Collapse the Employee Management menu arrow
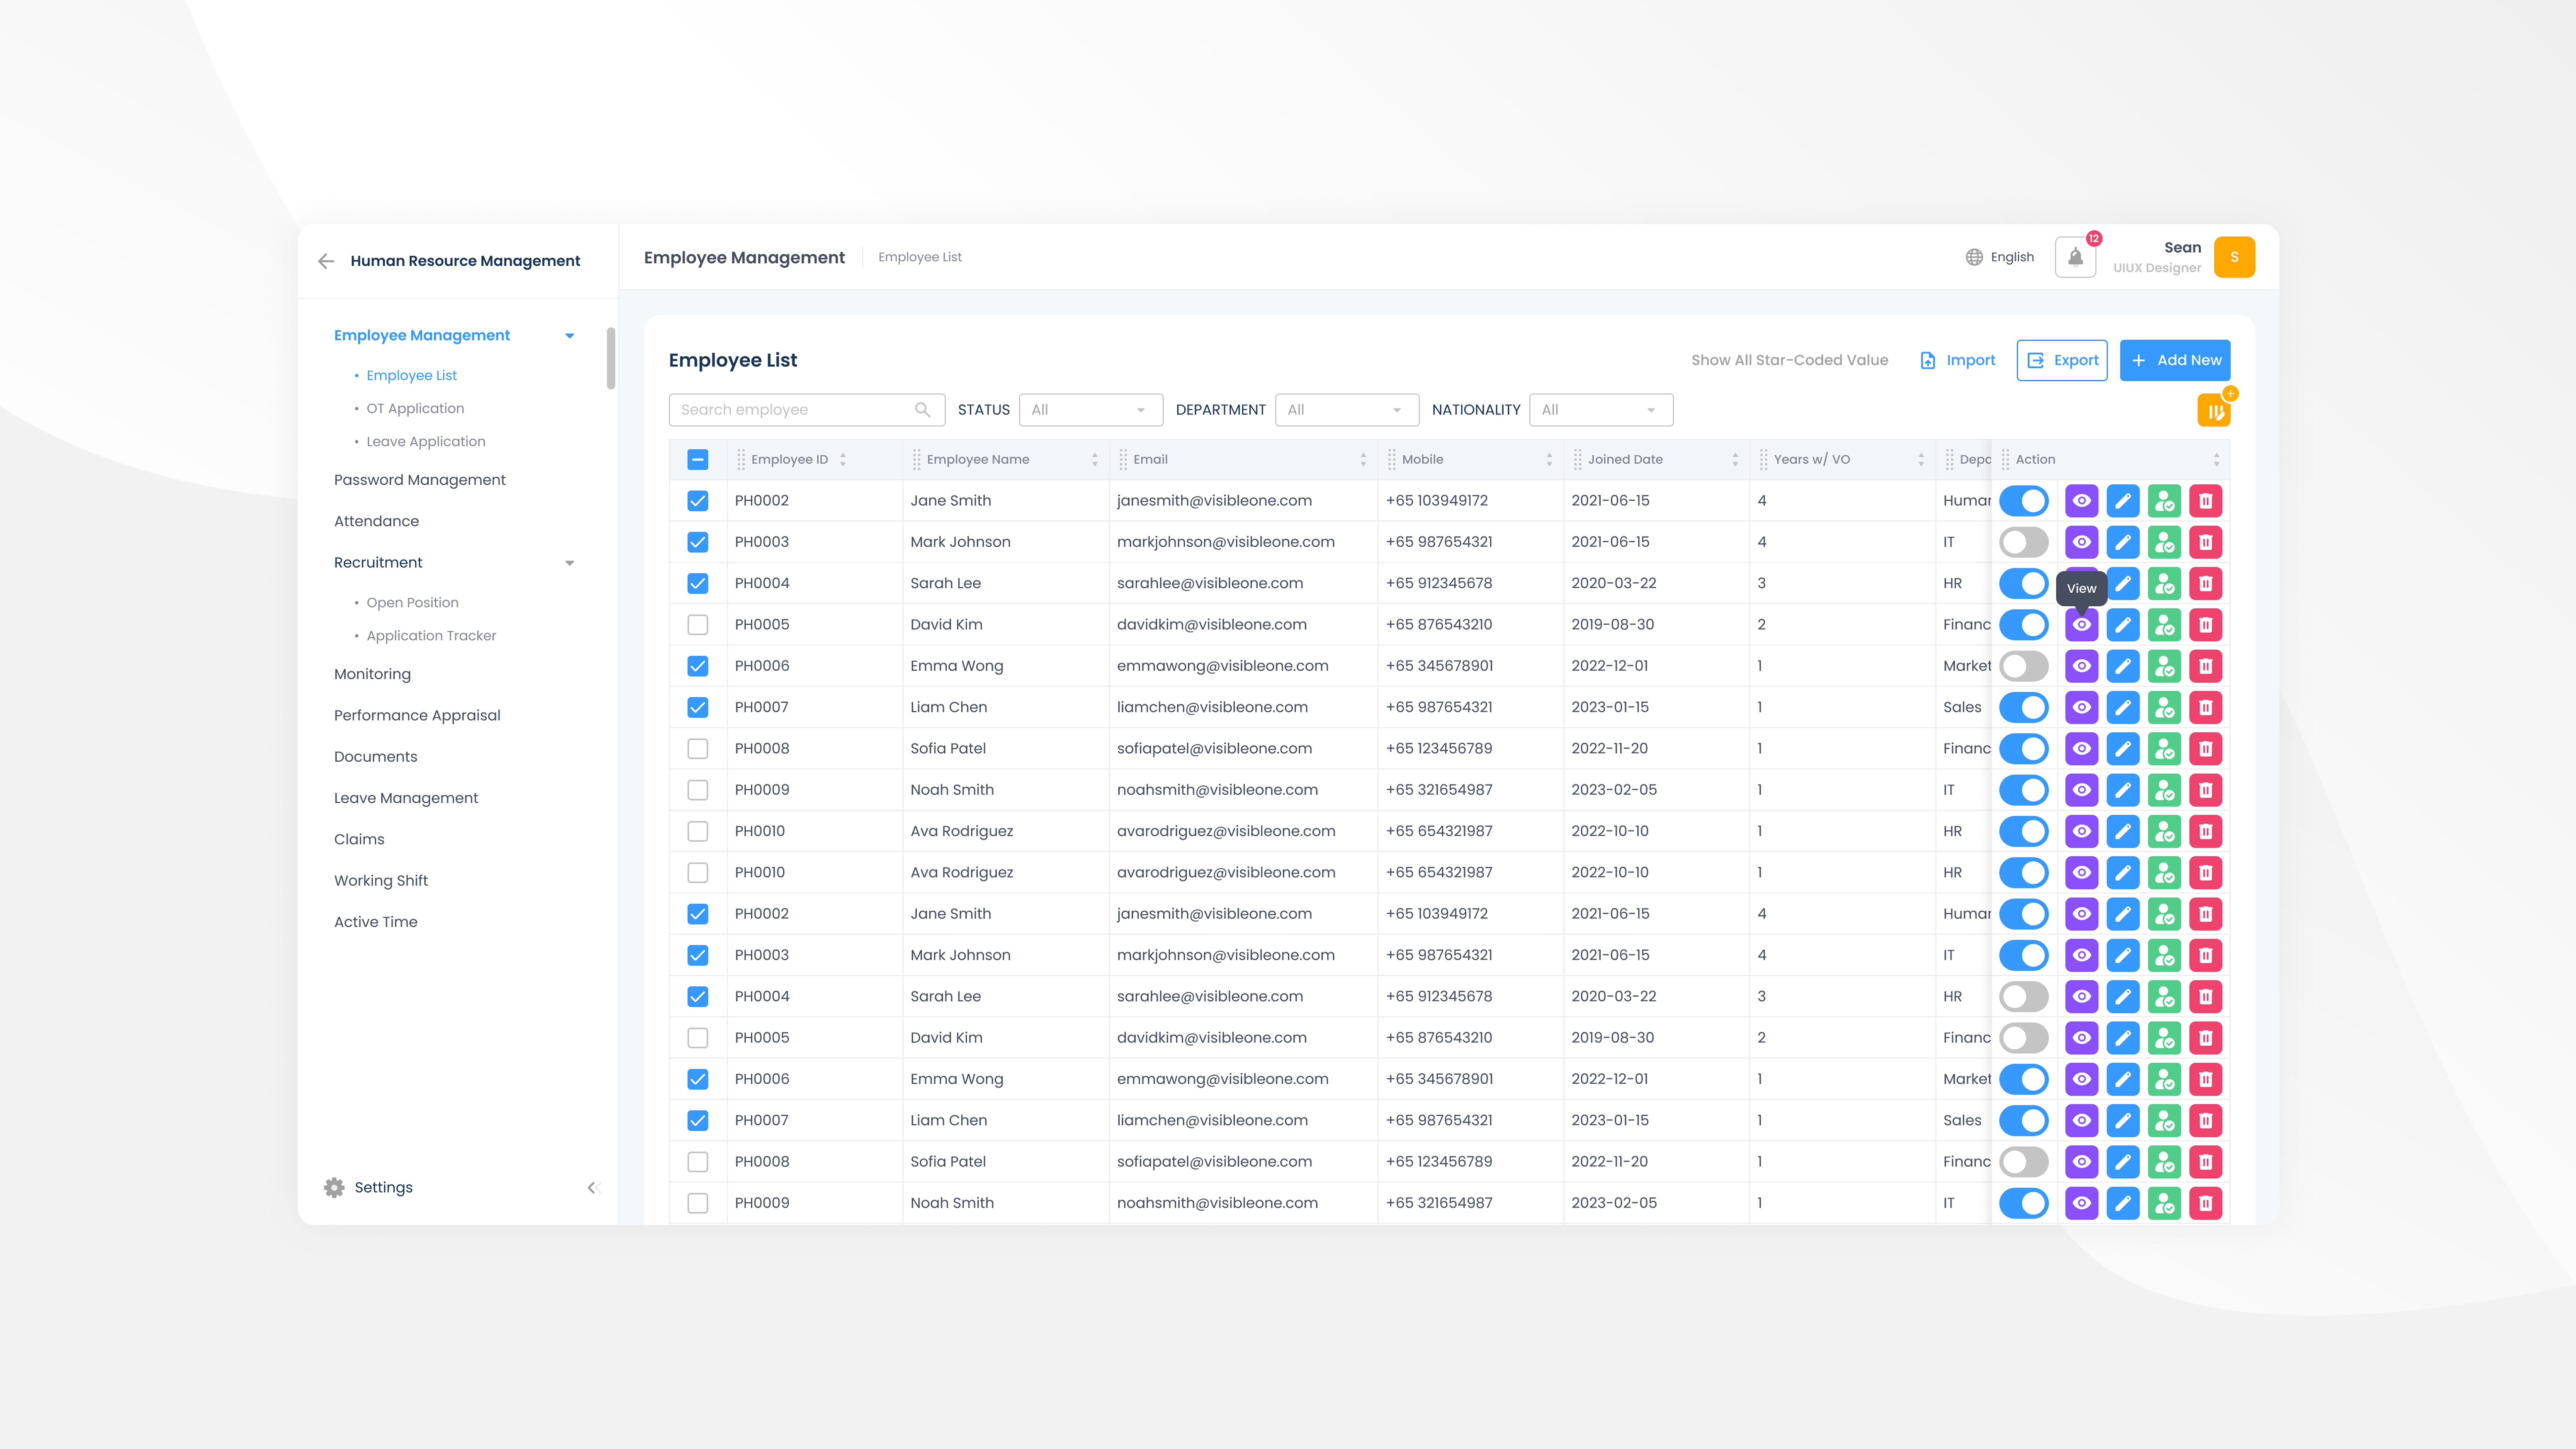Image resolution: width=2576 pixels, height=1449 pixels. click(x=570, y=336)
